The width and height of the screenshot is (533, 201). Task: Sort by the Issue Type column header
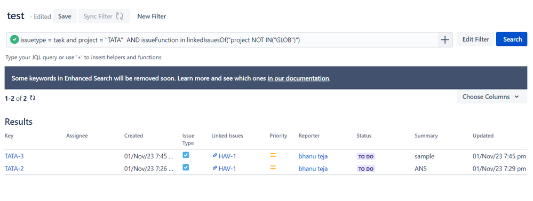coord(189,139)
